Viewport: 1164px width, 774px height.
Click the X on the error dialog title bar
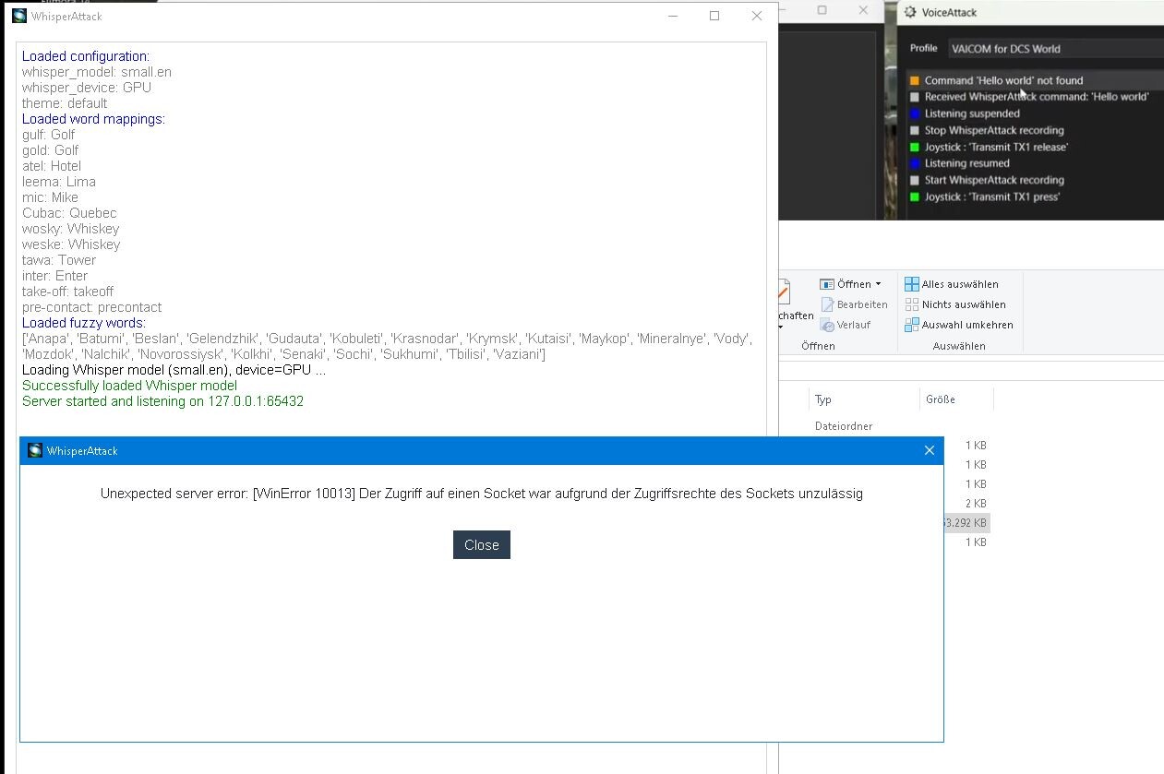click(x=930, y=450)
